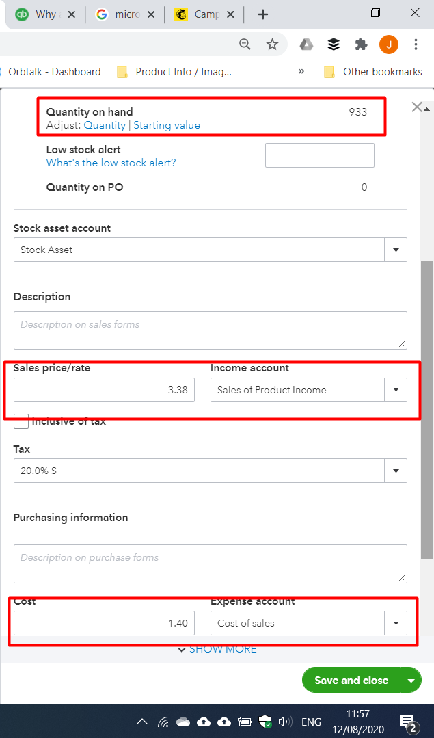The width and height of the screenshot is (434, 738).
Task: Click the Save and close button
Action: [351, 681]
